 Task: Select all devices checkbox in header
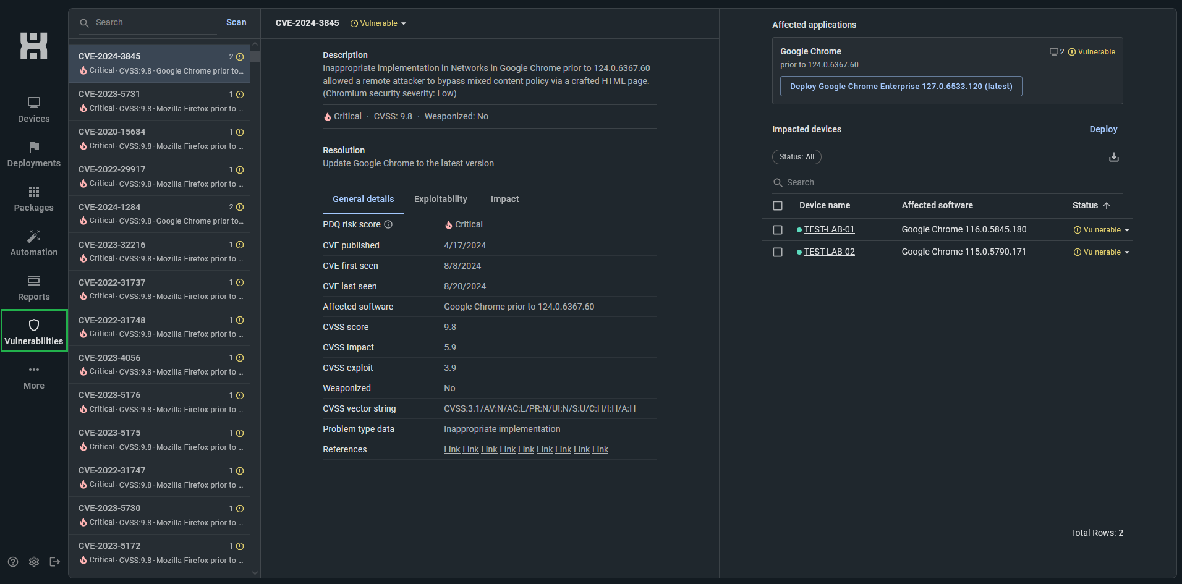778,206
